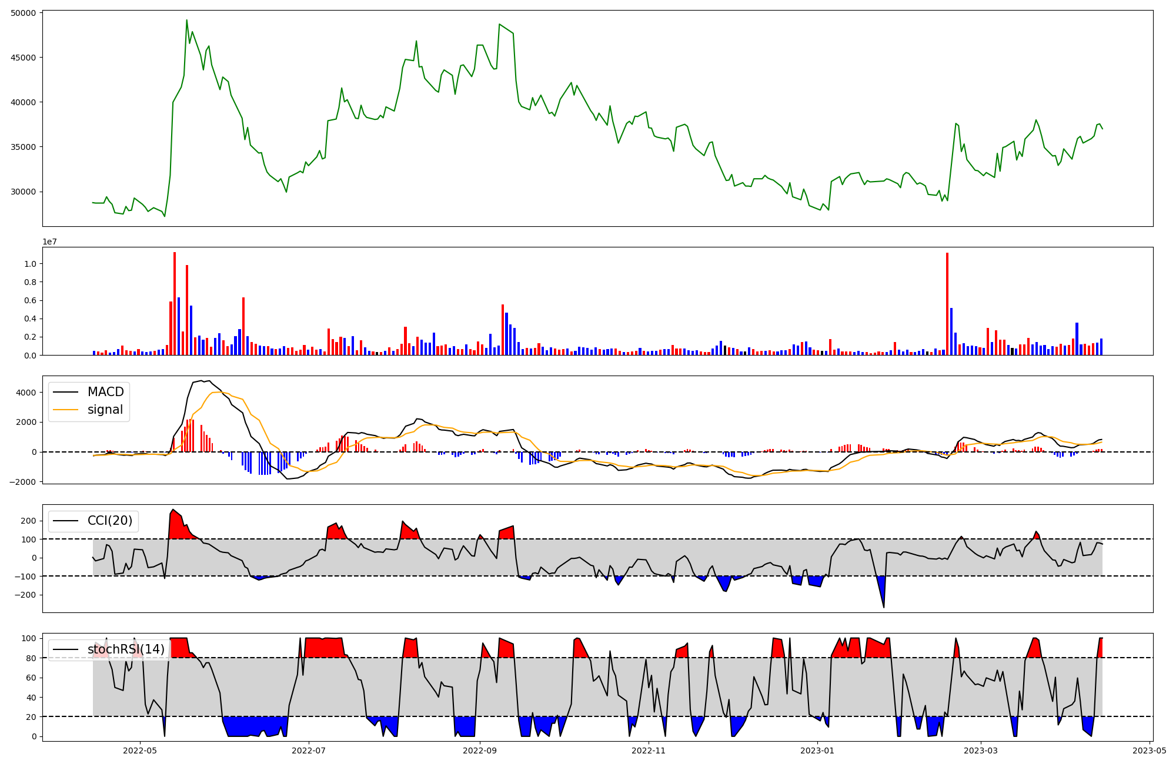The image size is (1176, 764).
Task: Click the orange signal legend line swatch
Action: tap(65, 410)
